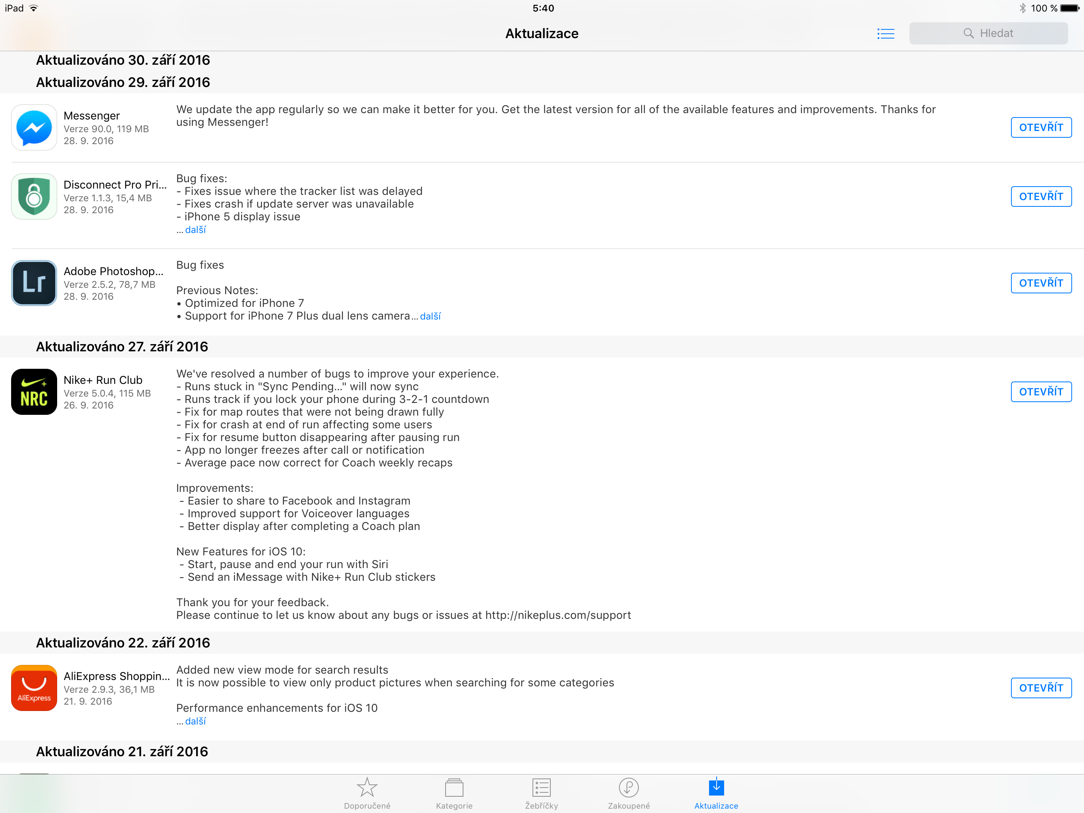Tap the Nike+ Run Club NRC icon

click(x=34, y=392)
